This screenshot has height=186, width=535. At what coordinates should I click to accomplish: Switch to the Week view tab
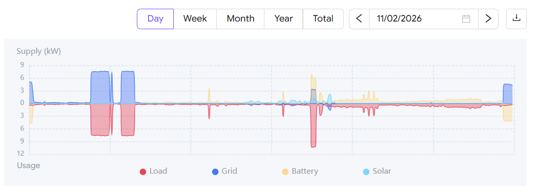click(195, 19)
